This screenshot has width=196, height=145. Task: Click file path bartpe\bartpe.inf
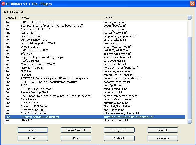point(114,22)
